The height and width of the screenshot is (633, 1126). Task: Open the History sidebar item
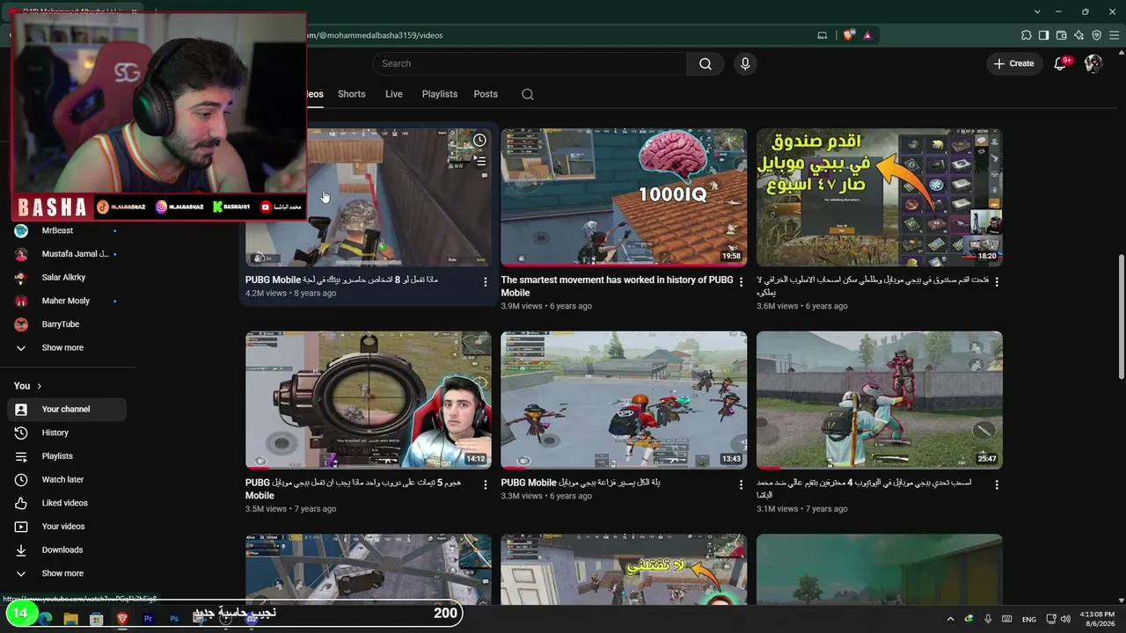(x=67, y=433)
